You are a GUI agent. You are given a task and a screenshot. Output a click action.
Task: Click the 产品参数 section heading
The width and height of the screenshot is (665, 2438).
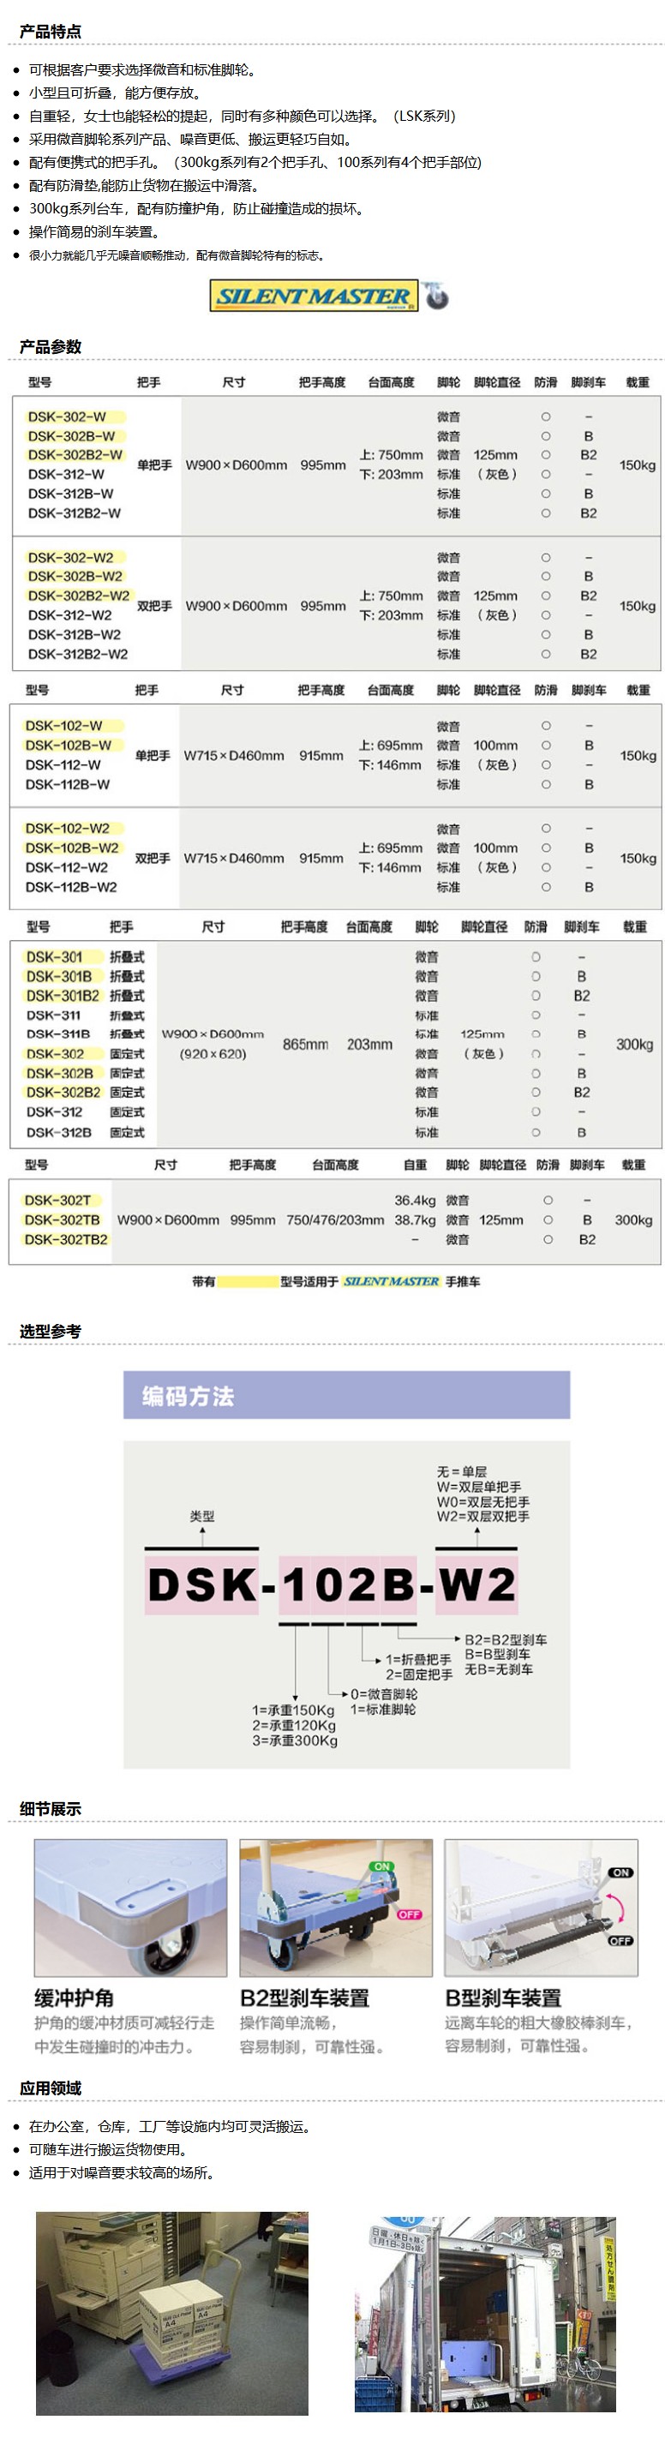coord(51,346)
